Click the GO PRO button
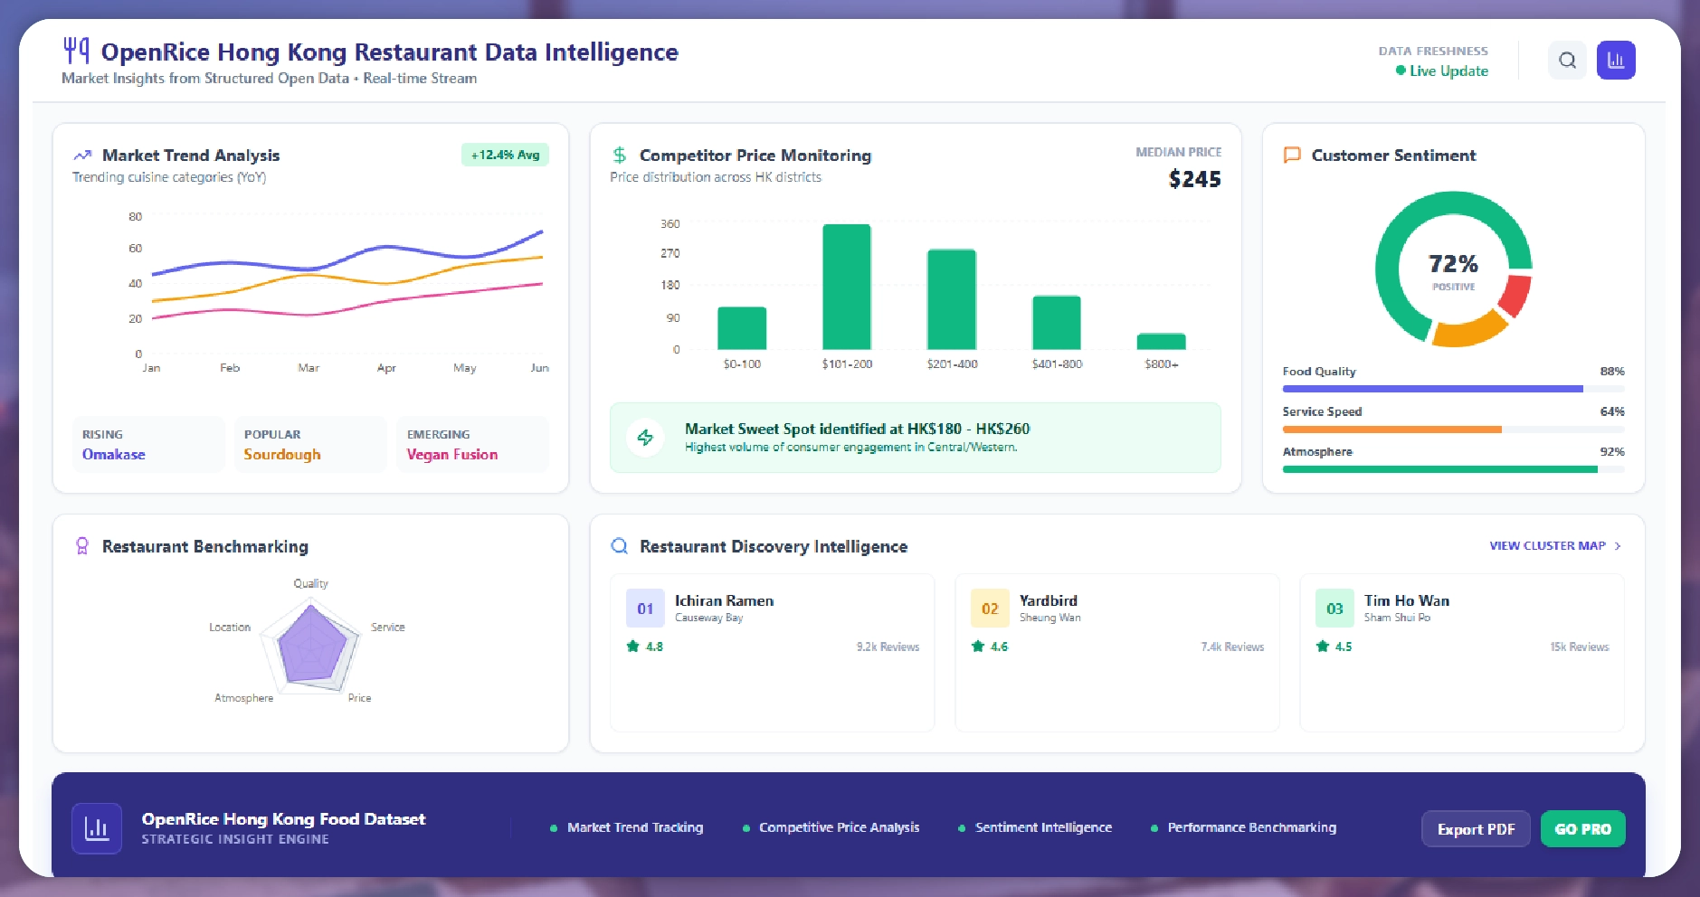The image size is (1700, 897). coord(1582,829)
